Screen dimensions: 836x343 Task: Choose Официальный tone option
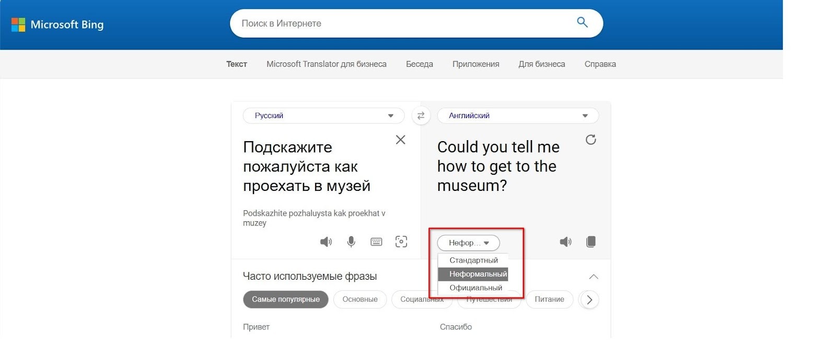point(475,288)
